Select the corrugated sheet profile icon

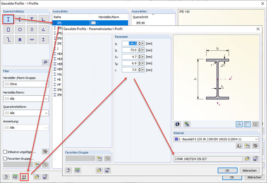click(32, 40)
